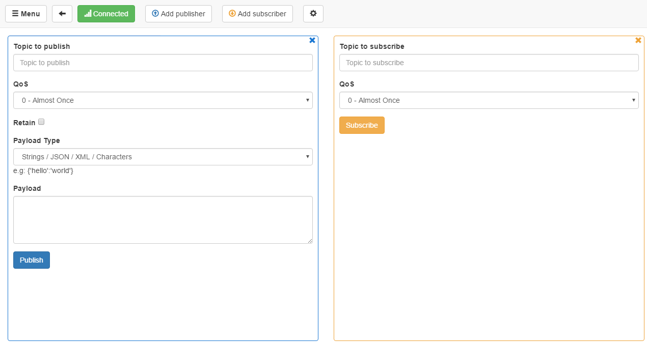Open the settings gear icon
Image resolution: width=647 pixels, height=342 pixels.
click(313, 14)
